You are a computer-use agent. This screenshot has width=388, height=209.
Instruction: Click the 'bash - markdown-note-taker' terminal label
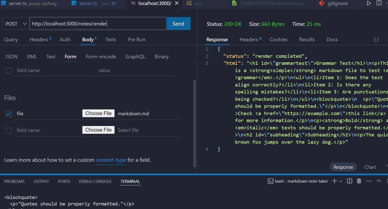pos(301,181)
